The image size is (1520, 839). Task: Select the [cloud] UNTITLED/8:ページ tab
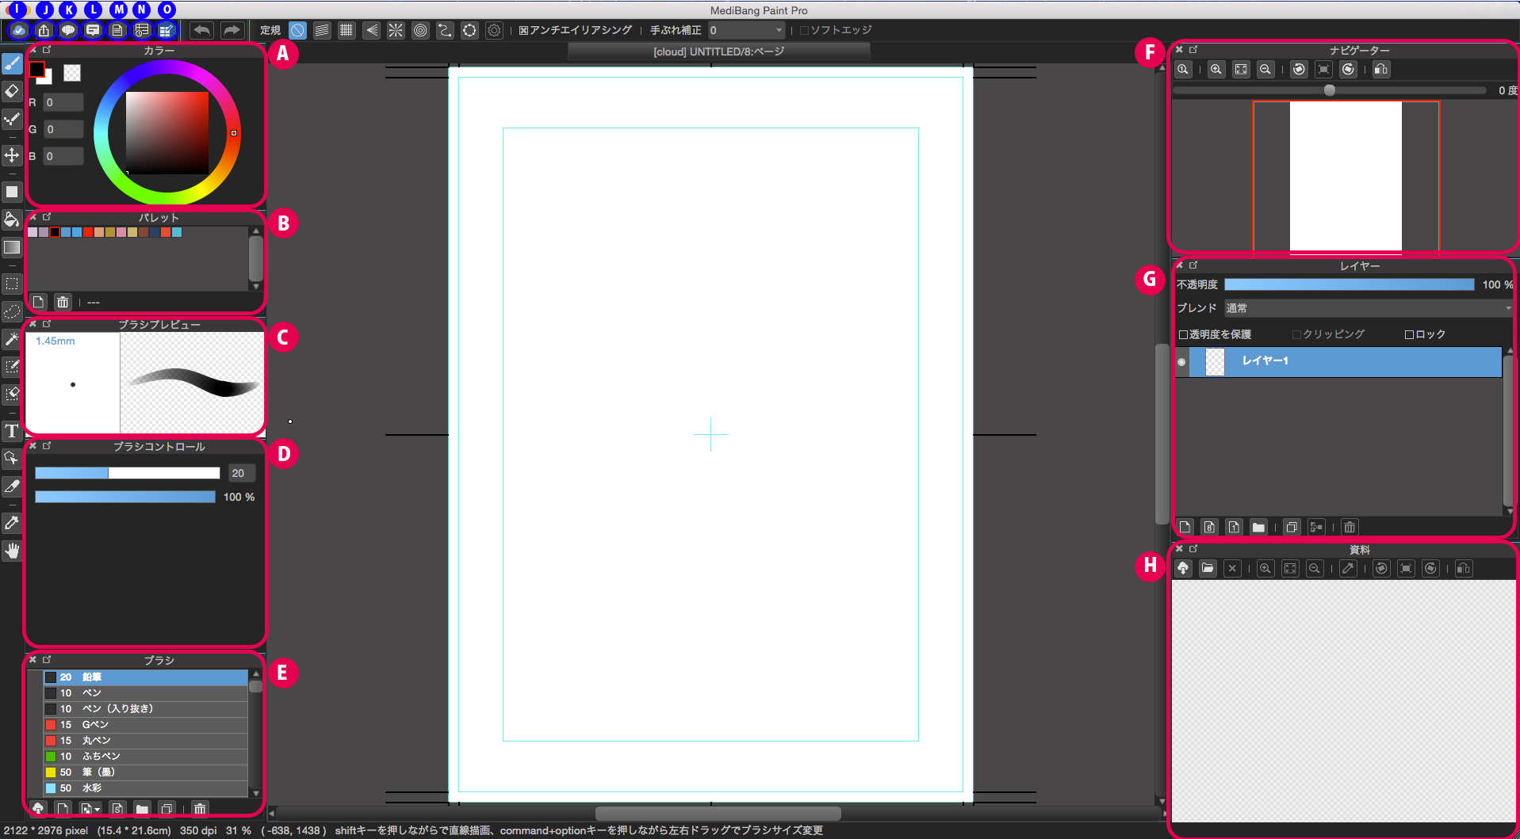[x=719, y=51]
